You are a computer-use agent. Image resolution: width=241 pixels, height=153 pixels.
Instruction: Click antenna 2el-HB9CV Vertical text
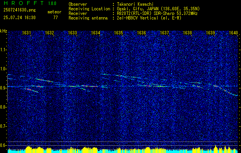coord(149,18)
